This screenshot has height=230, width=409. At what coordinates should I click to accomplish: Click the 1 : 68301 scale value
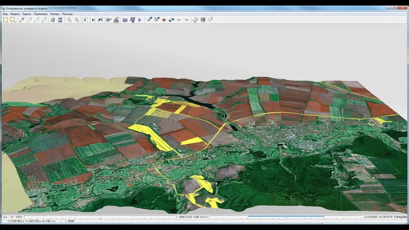(x=69, y=221)
